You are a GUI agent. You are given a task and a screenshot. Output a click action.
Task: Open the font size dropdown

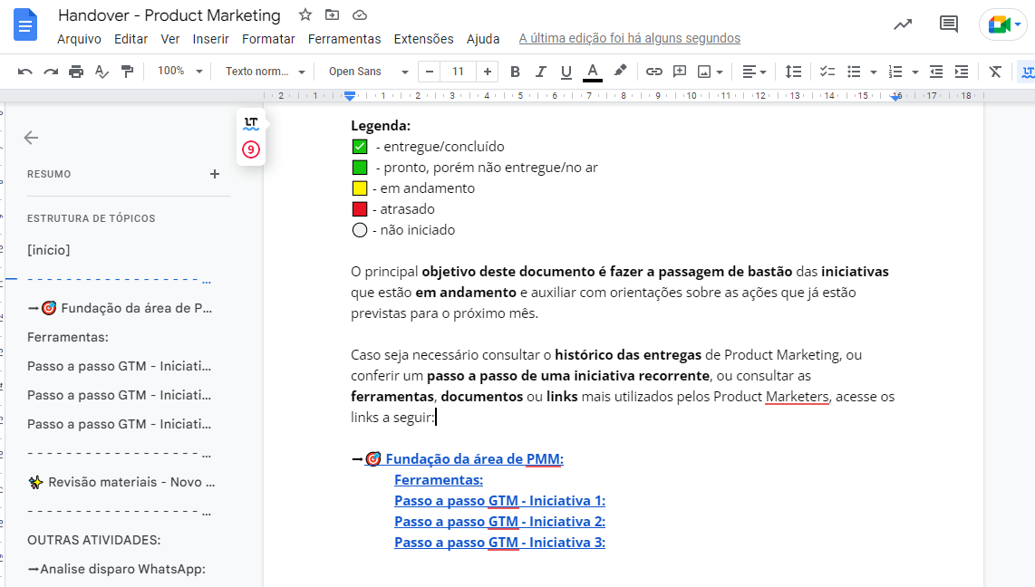[458, 71]
